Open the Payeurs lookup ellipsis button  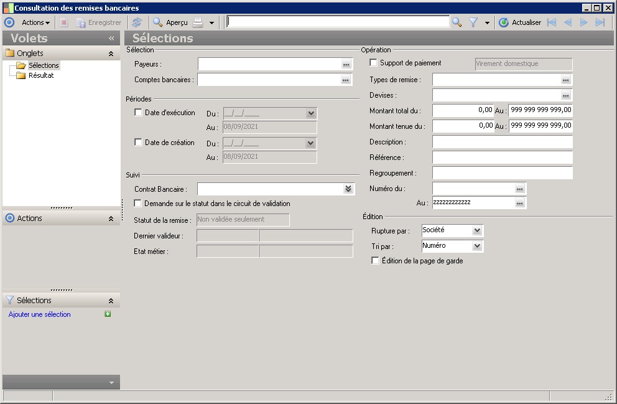tap(346, 64)
